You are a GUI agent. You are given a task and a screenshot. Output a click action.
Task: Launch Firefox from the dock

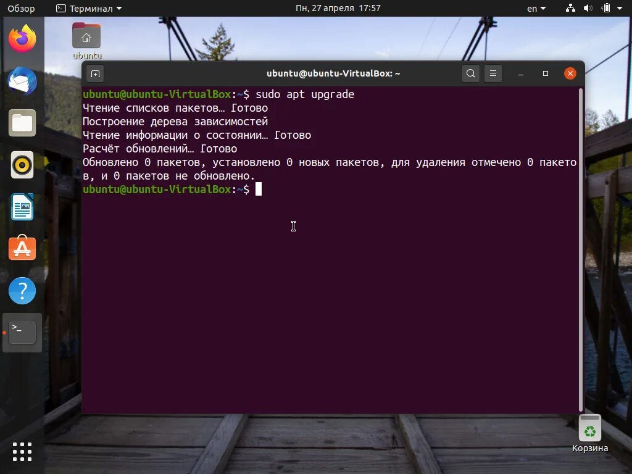[22, 39]
